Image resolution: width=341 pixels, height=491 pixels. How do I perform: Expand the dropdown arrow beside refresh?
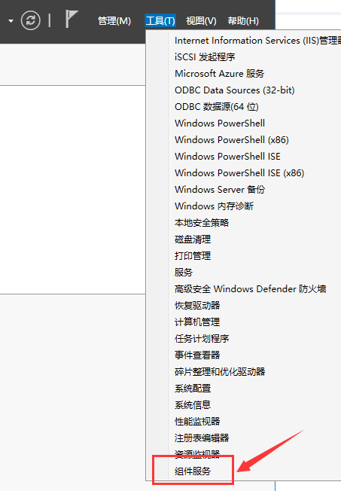pos(11,21)
